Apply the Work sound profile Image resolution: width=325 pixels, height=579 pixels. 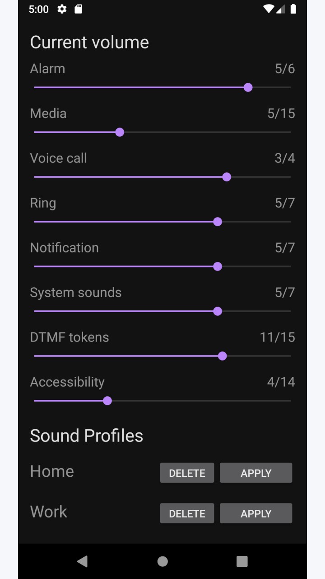pos(256,513)
